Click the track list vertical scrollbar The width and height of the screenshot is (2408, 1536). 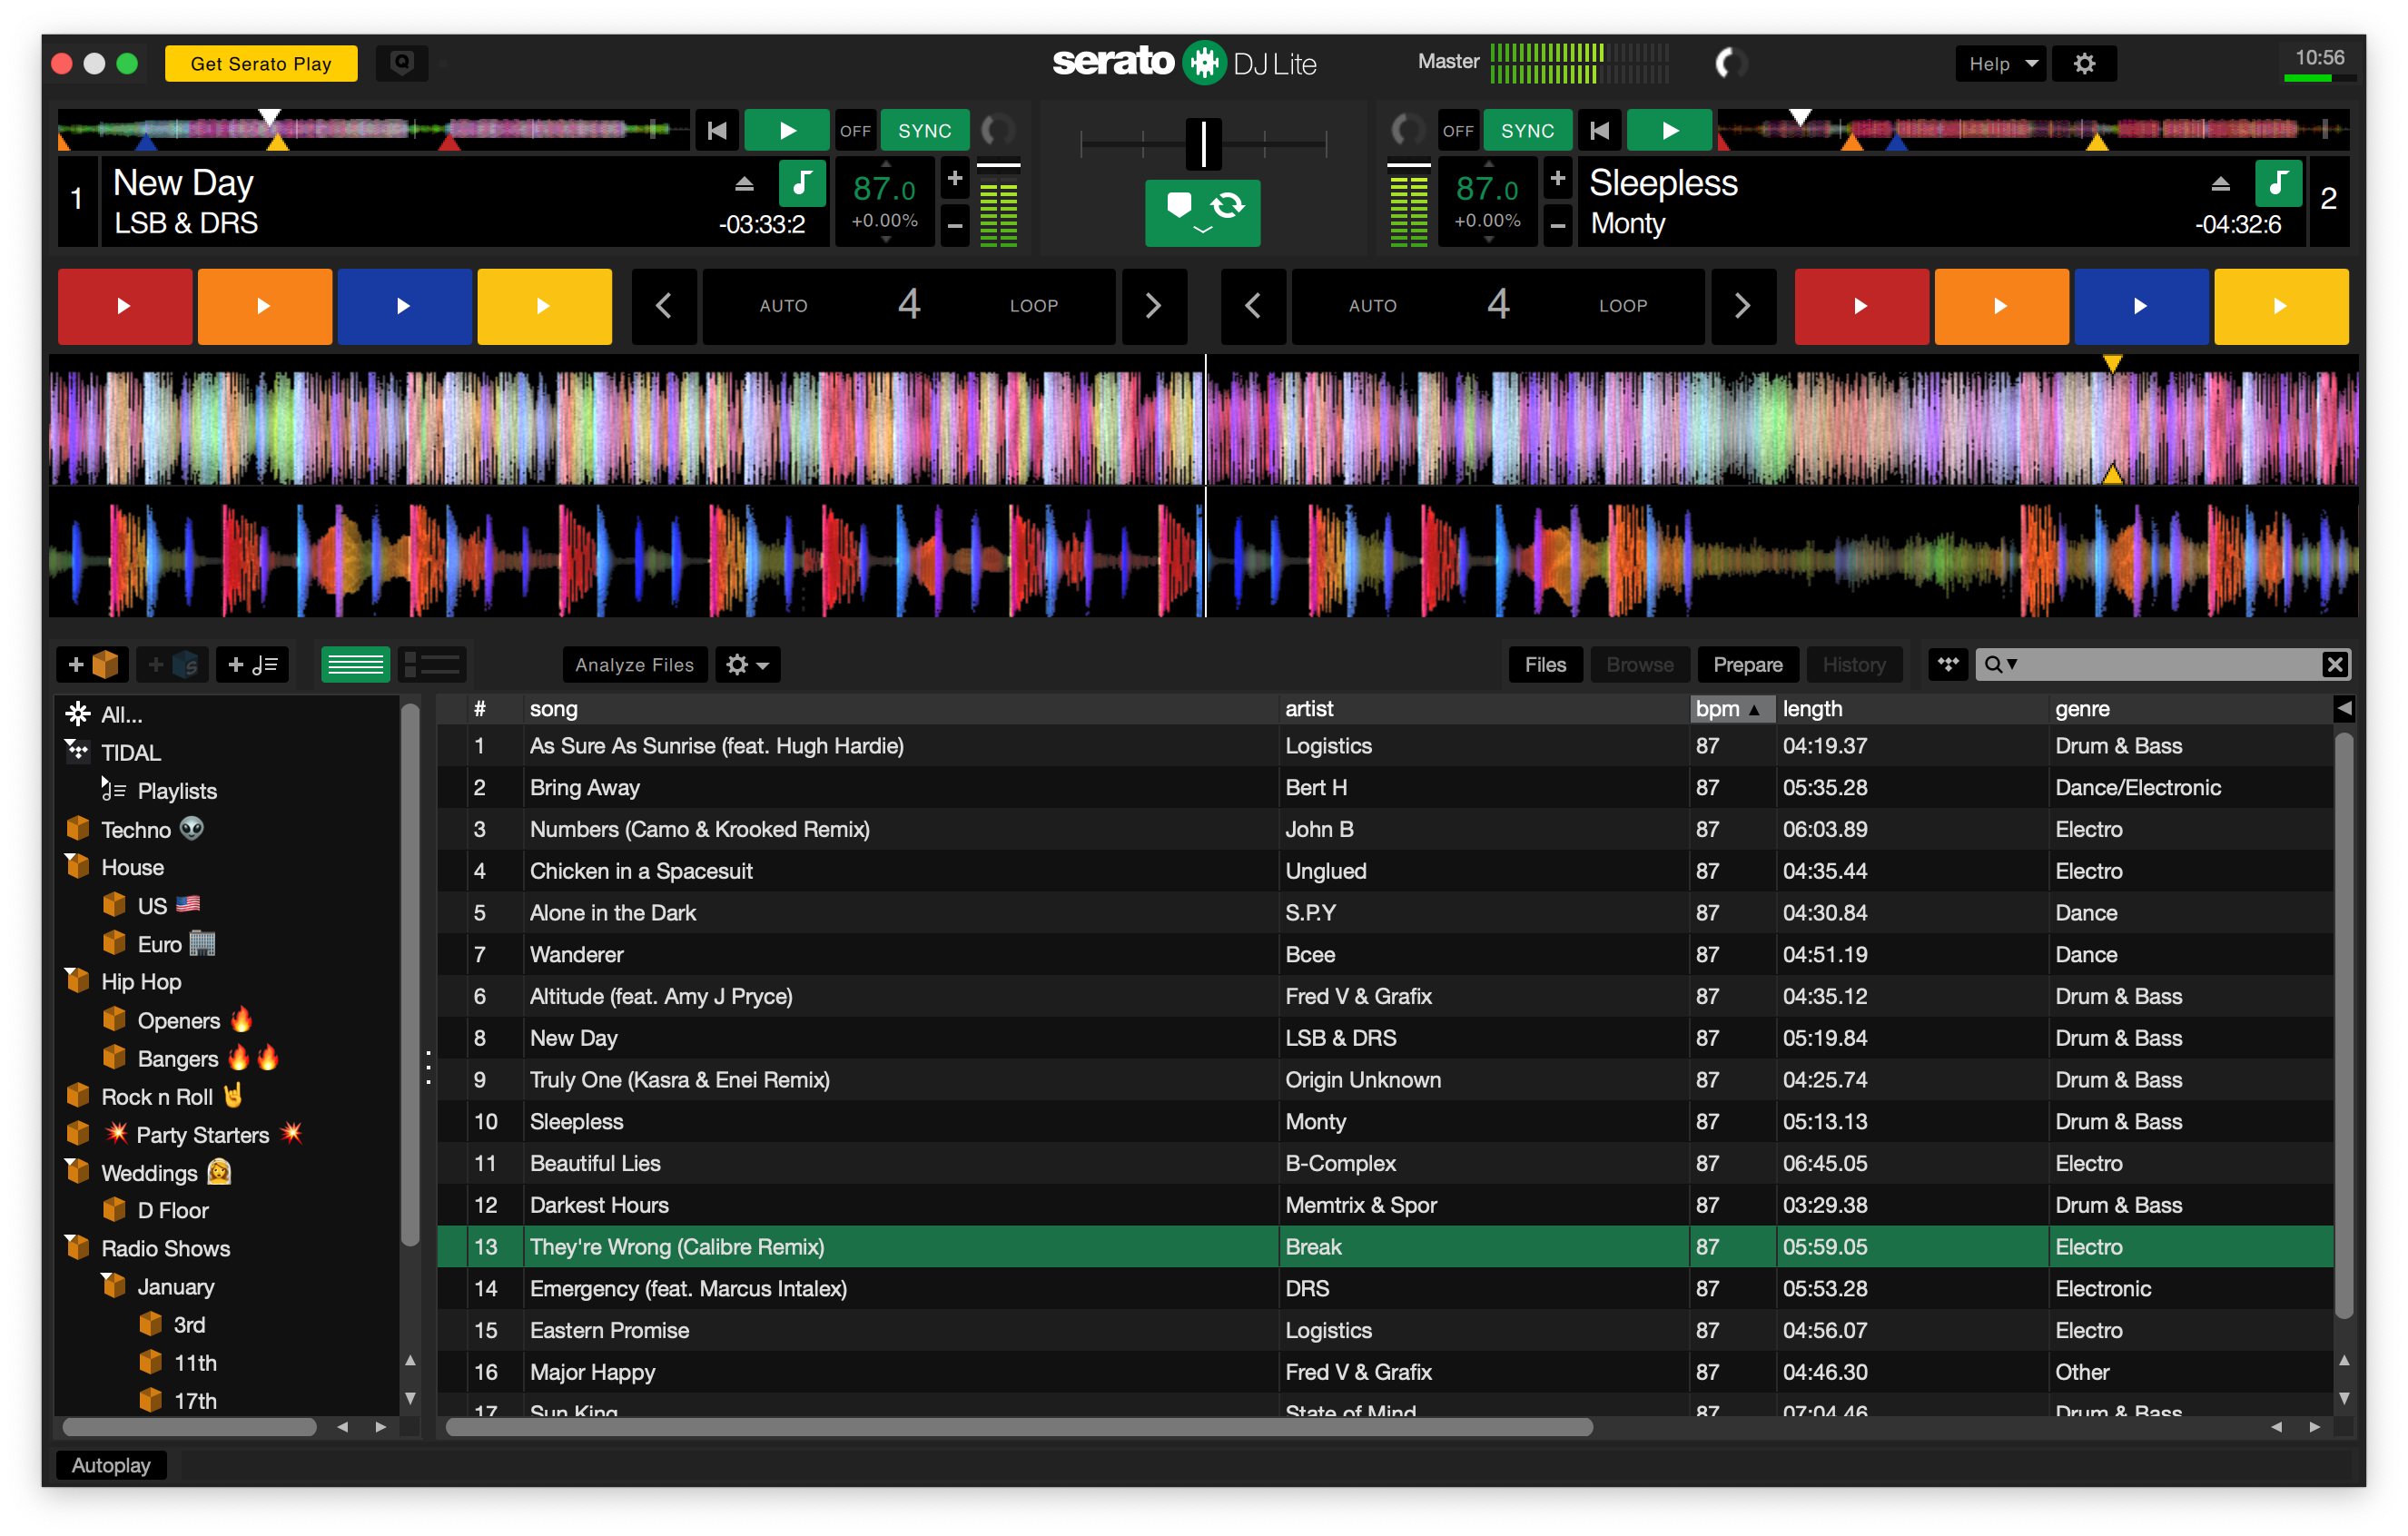(x=2343, y=1025)
